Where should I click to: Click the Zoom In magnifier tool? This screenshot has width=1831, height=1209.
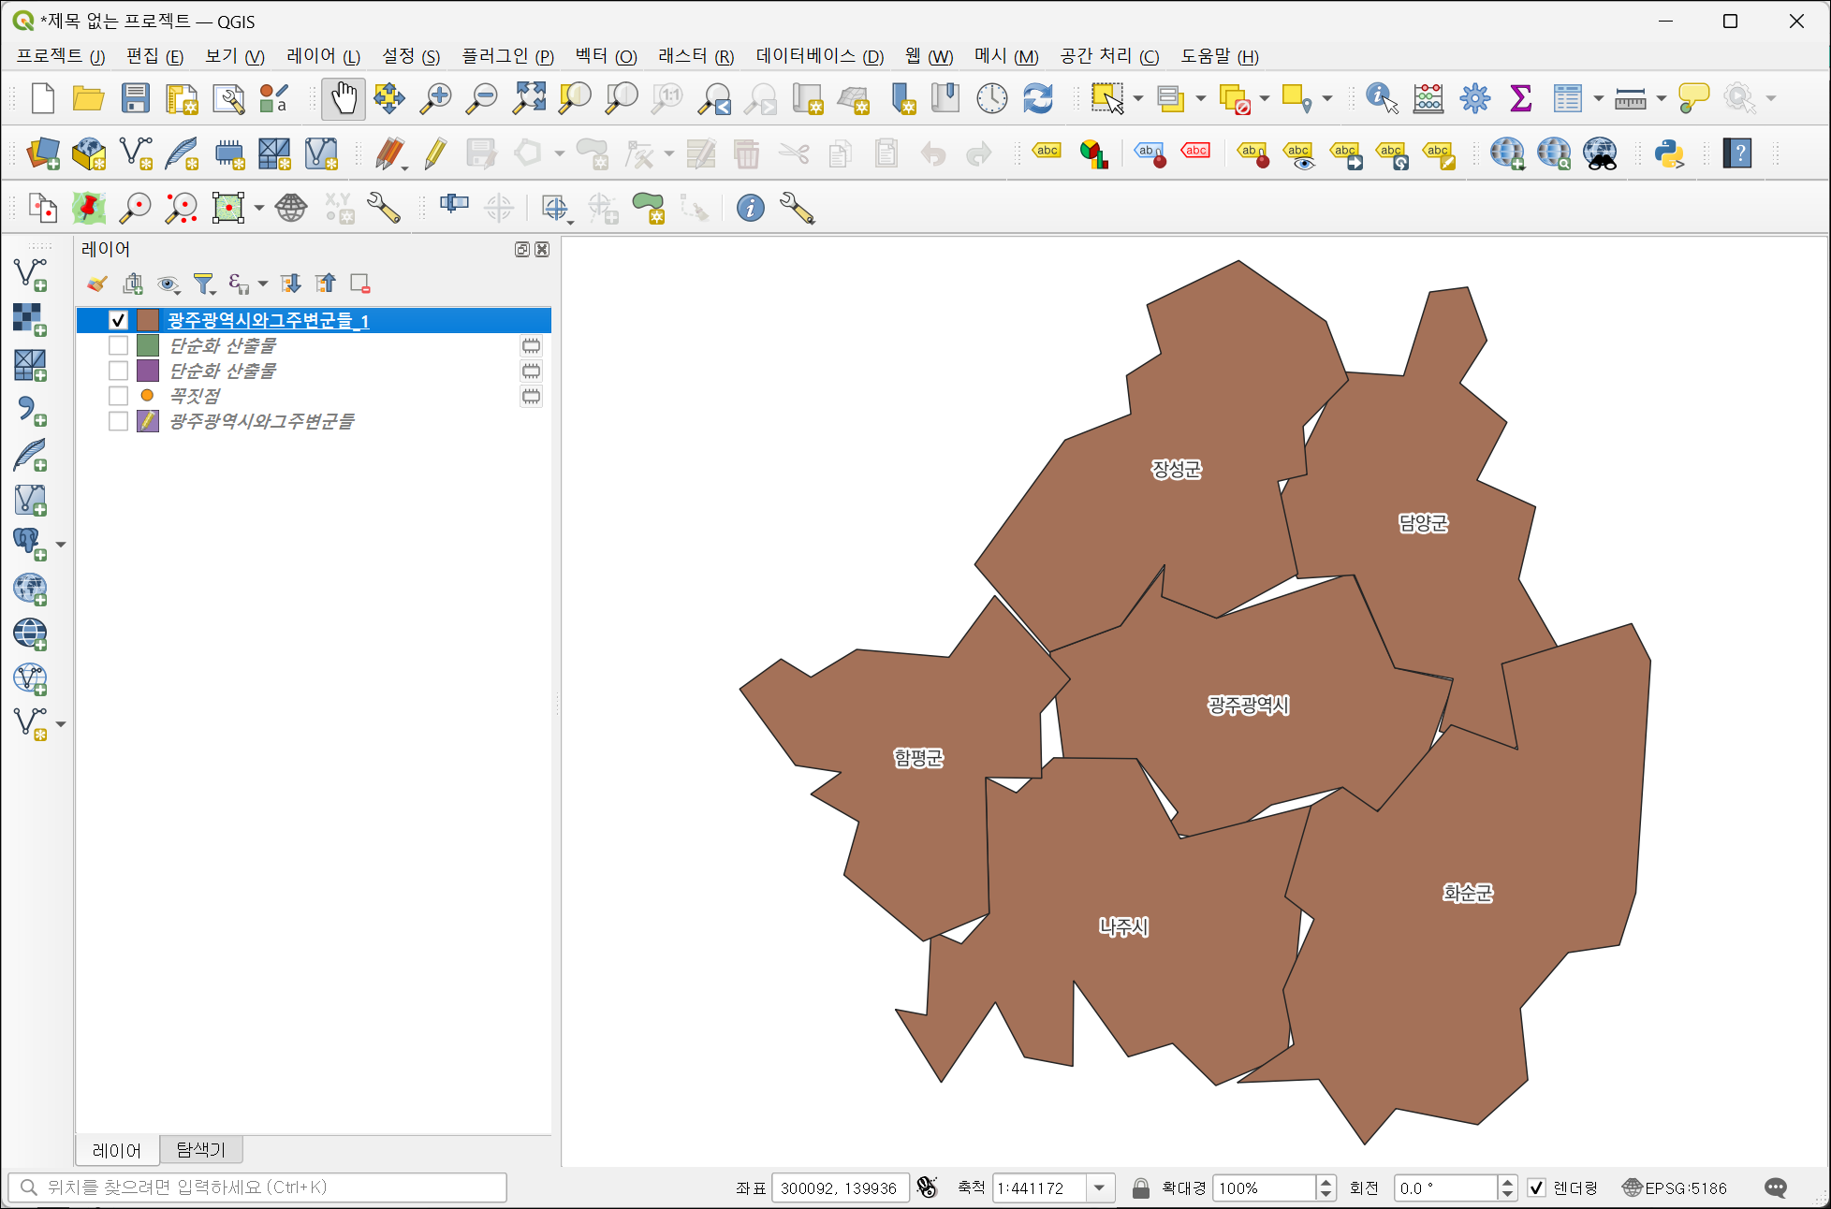(435, 98)
